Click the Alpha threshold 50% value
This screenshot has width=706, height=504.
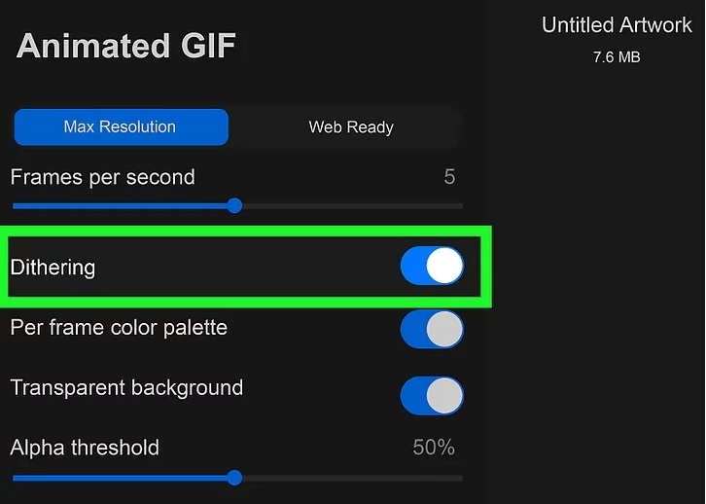click(x=434, y=448)
